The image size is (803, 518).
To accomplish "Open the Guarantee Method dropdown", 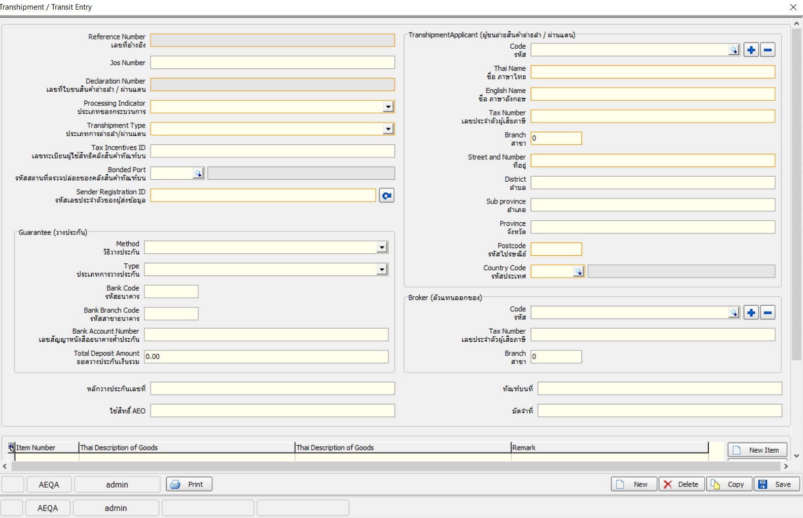I will point(382,247).
